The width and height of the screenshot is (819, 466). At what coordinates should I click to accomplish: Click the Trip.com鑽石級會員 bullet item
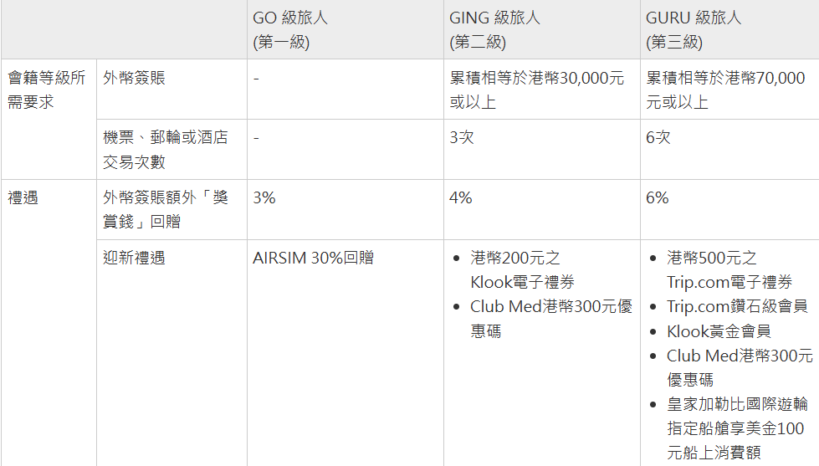[737, 306]
